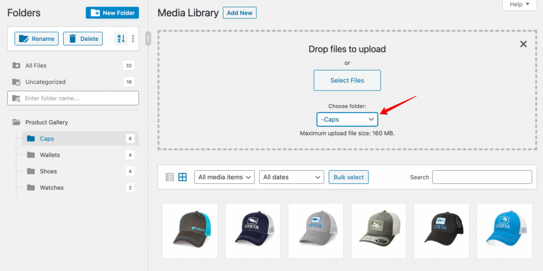Click the search icon in folder name field
Screen dimensions: 543x271
(x=16, y=98)
